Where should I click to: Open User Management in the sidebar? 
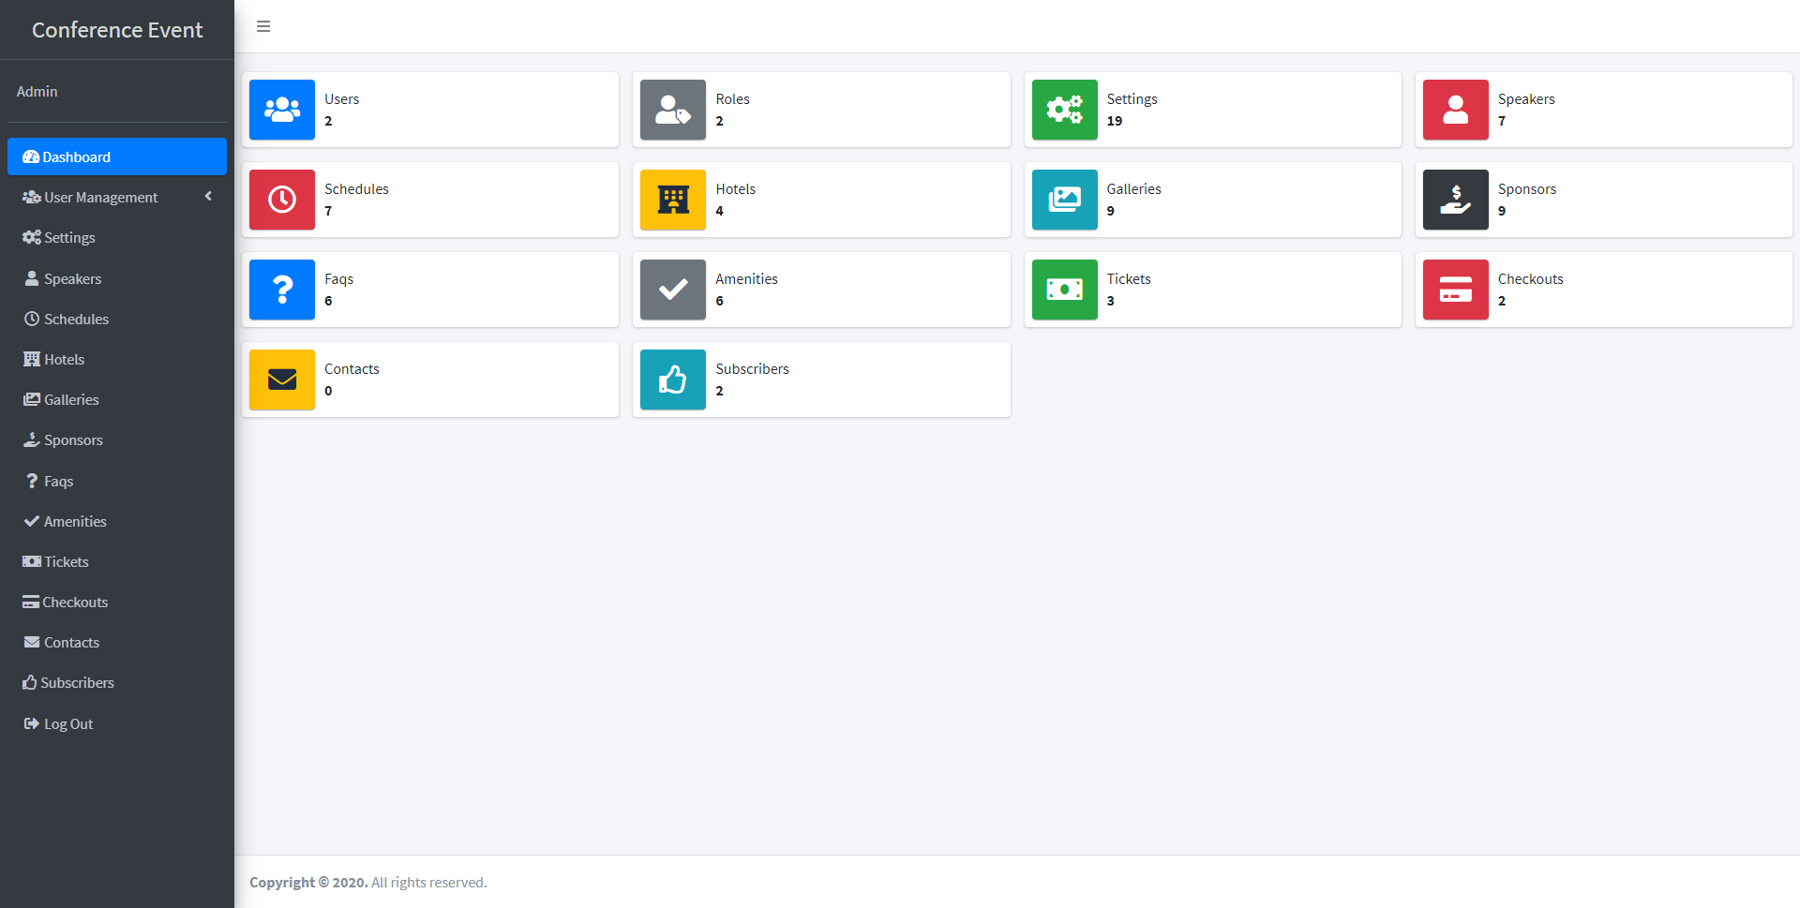coord(117,197)
